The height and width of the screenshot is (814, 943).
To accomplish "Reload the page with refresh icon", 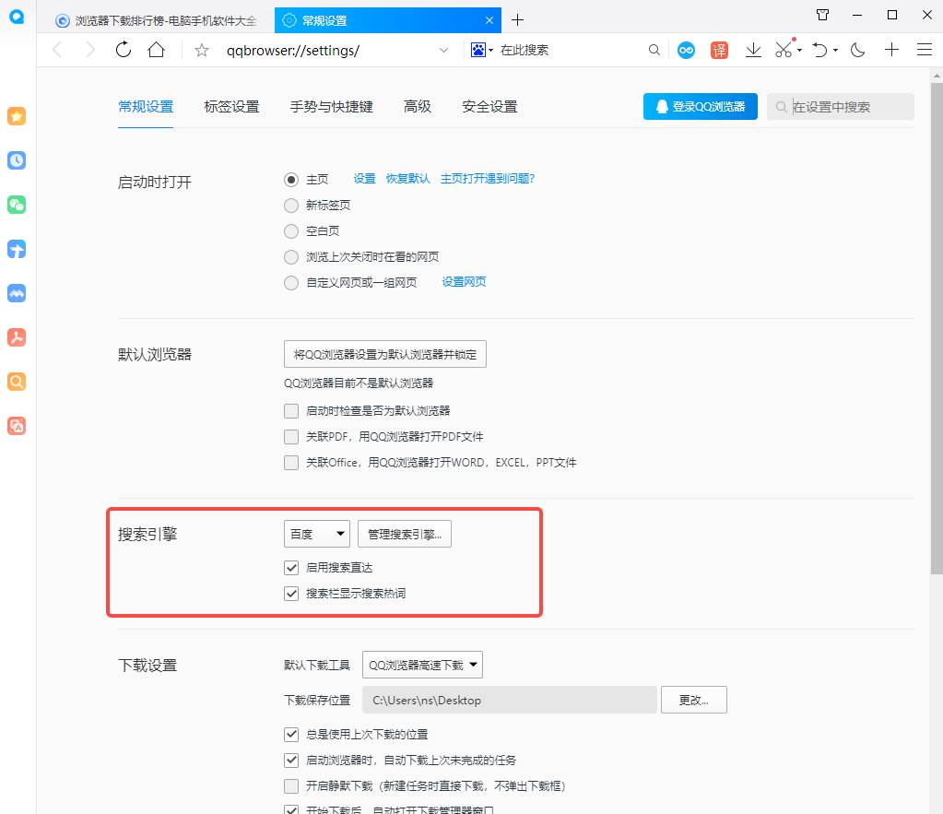I will tap(124, 50).
